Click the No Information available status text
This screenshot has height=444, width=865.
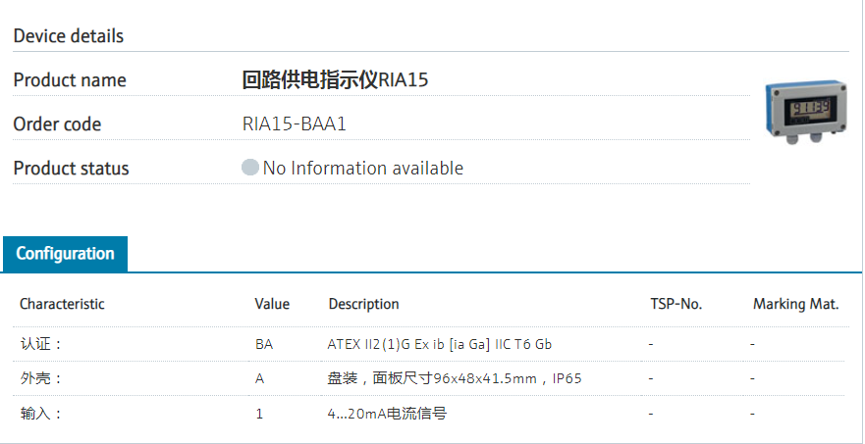(x=362, y=169)
